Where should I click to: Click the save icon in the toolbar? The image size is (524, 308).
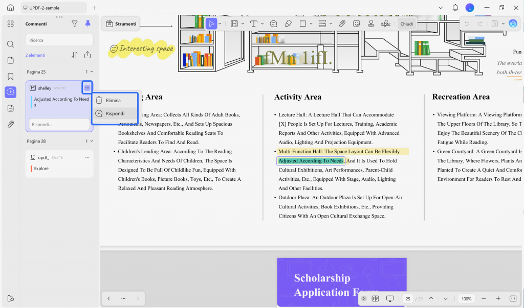click(x=495, y=23)
